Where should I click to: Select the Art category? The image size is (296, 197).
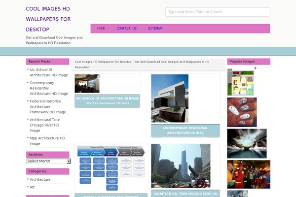(x=32, y=187)
